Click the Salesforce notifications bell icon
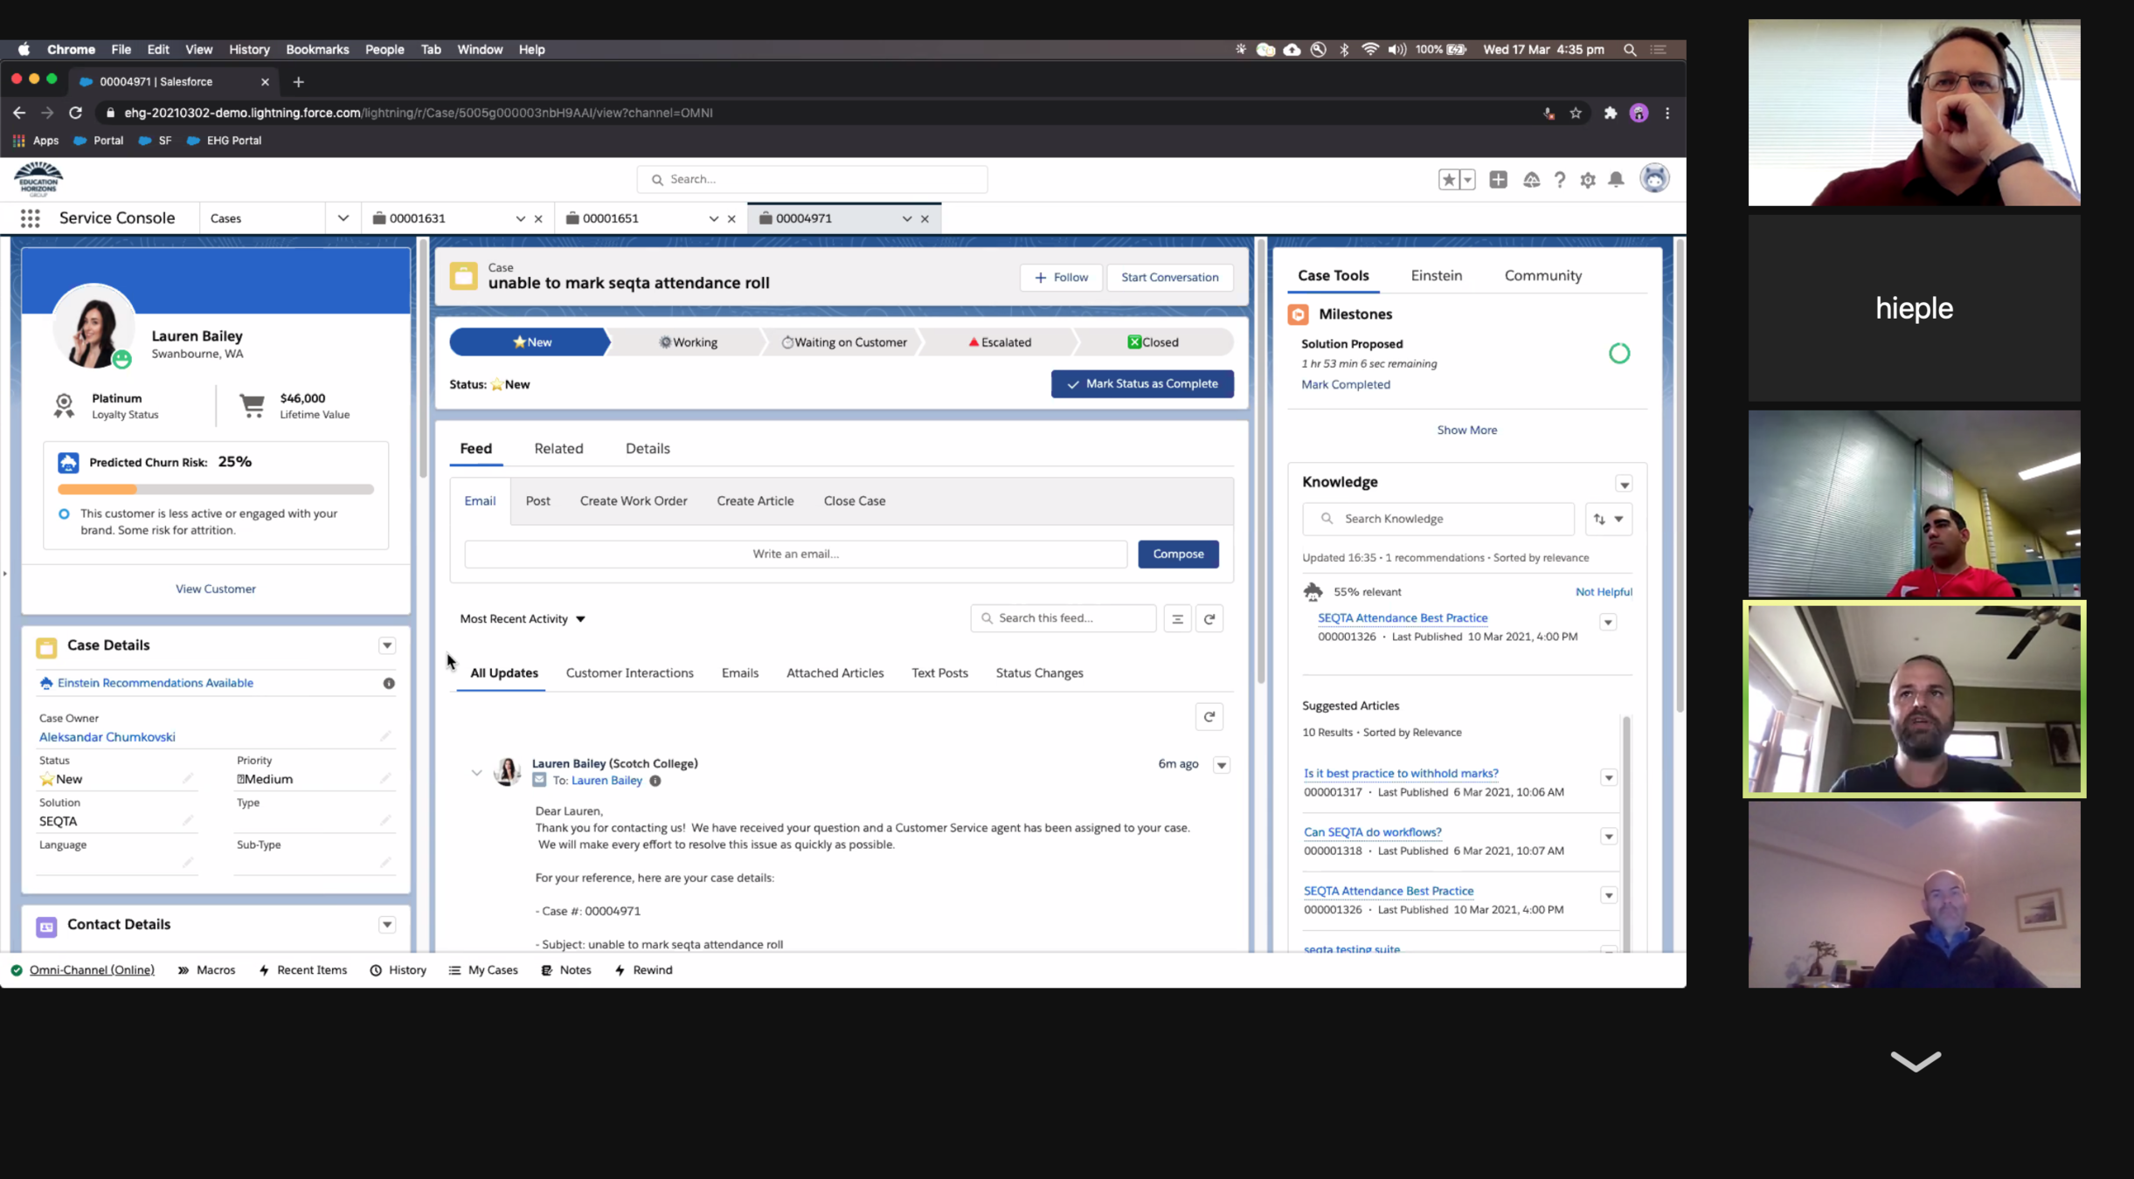The height and width of the screenshot is (1179, 2134). tap(1616, 179)
